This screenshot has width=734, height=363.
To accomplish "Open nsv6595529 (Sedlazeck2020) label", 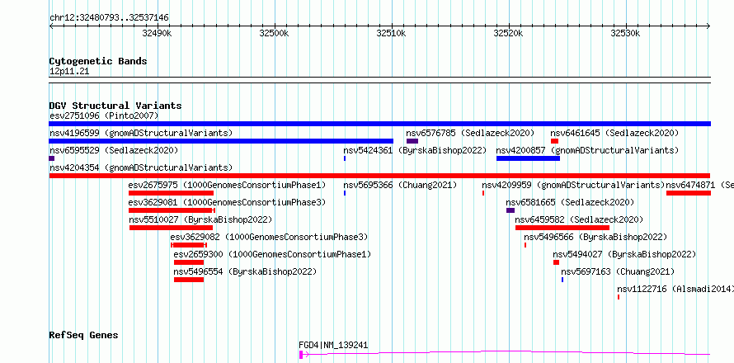I will [x=113, y=150].
